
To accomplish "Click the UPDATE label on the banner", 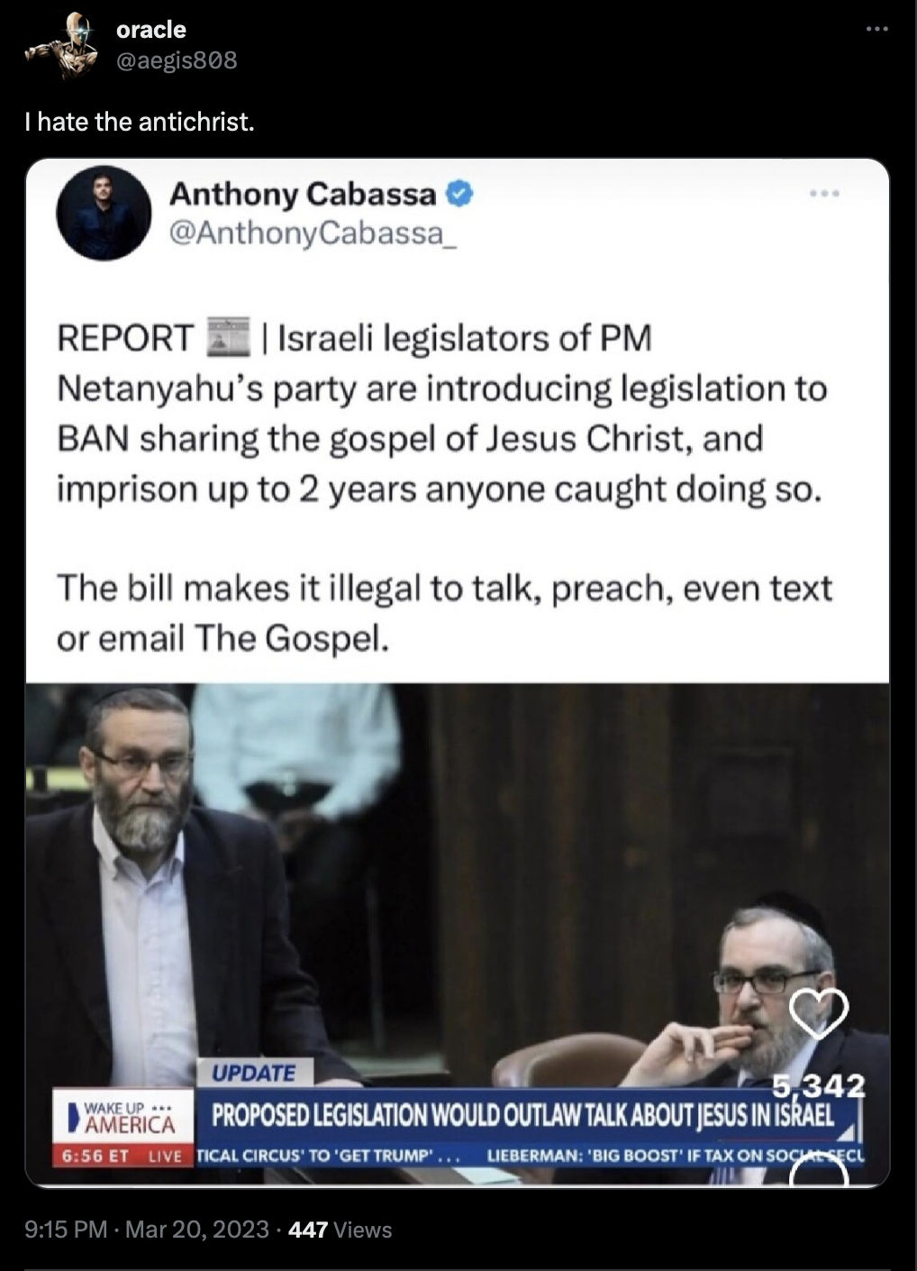I will (255, 1073).
